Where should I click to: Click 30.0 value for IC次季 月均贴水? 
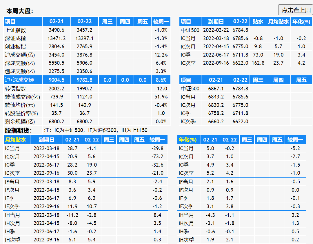coord(72,173)
